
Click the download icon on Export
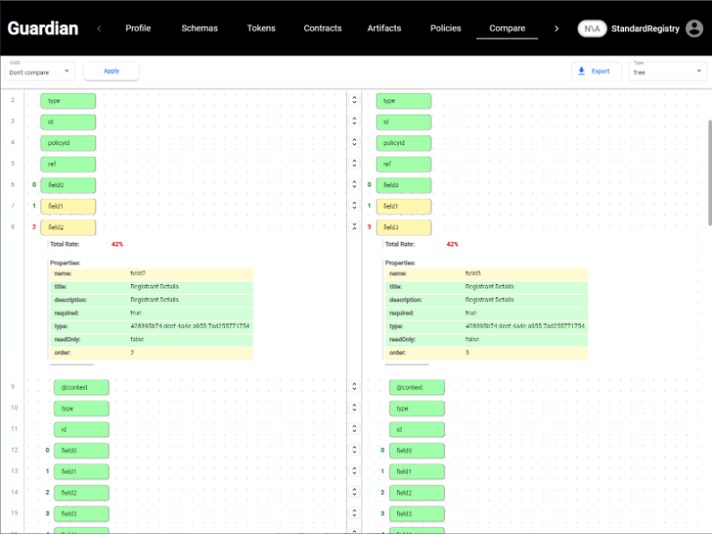pyautogui.click(x=582, y=71)
